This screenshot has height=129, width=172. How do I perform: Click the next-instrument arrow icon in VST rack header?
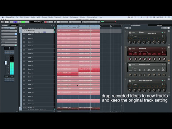[x=165, y=28]
